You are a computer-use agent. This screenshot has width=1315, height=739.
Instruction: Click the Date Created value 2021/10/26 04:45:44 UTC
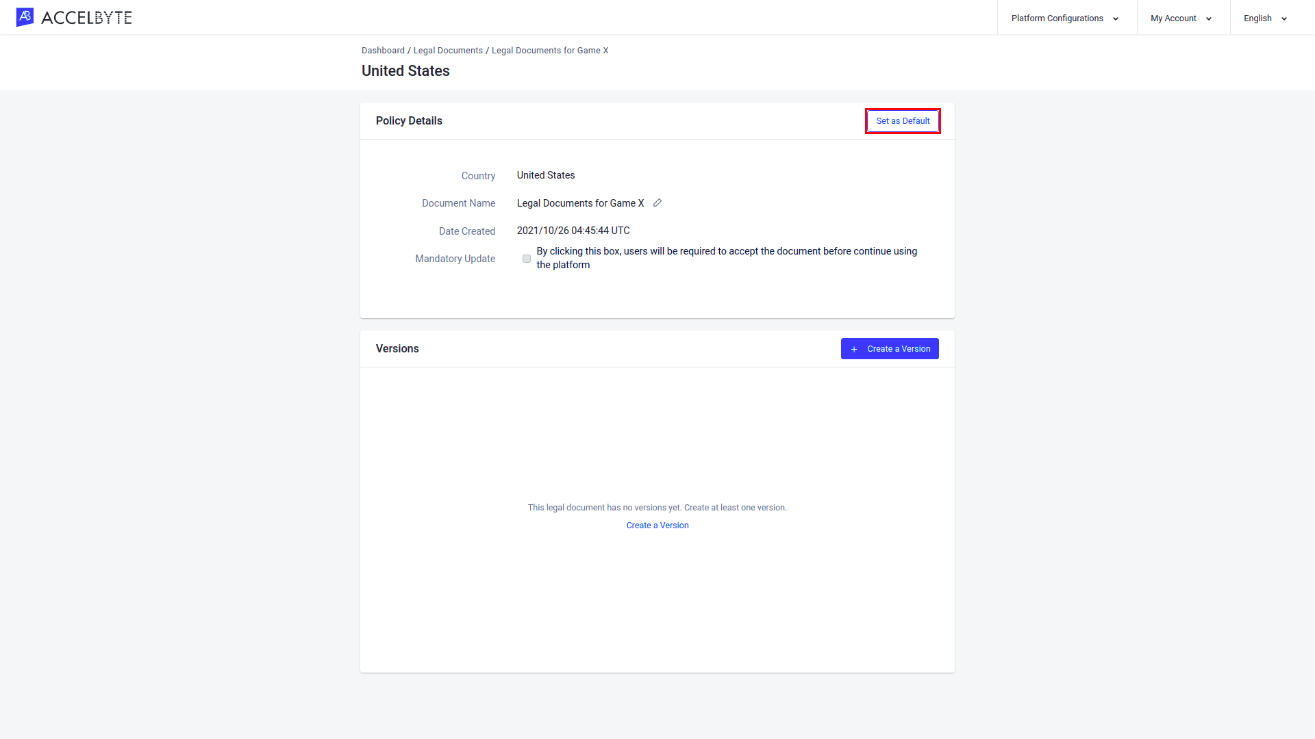click(x=573, y=231)
